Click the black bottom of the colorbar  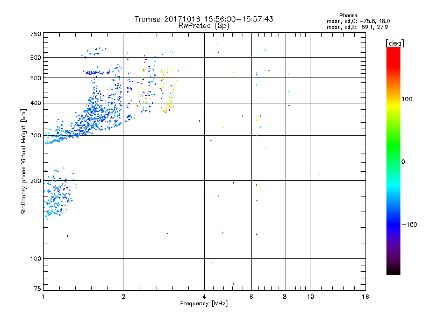click(x=393, y=271)
